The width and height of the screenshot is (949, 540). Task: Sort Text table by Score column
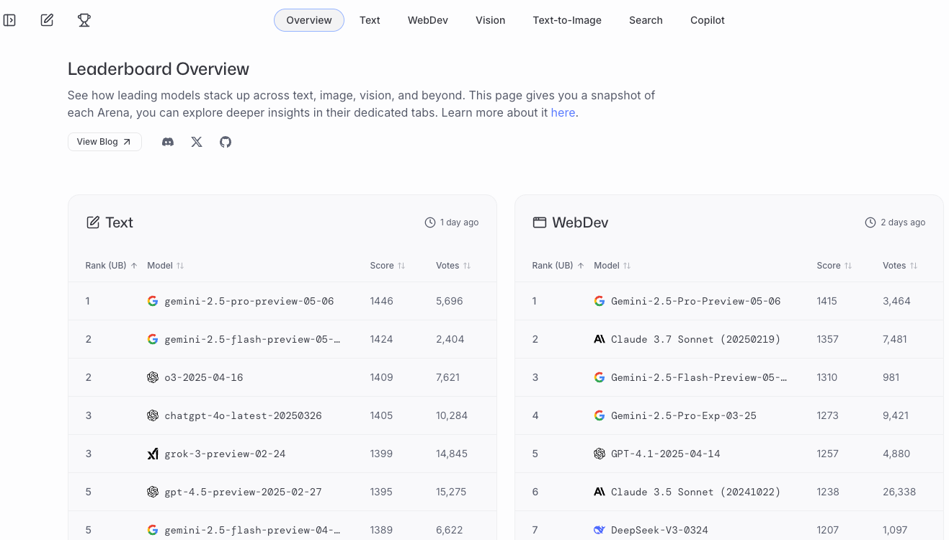(x=388, y=266)
